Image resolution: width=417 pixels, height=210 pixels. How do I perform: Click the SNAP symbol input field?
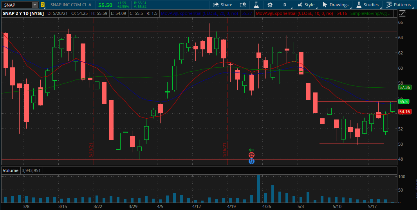(x=16, y=5)
